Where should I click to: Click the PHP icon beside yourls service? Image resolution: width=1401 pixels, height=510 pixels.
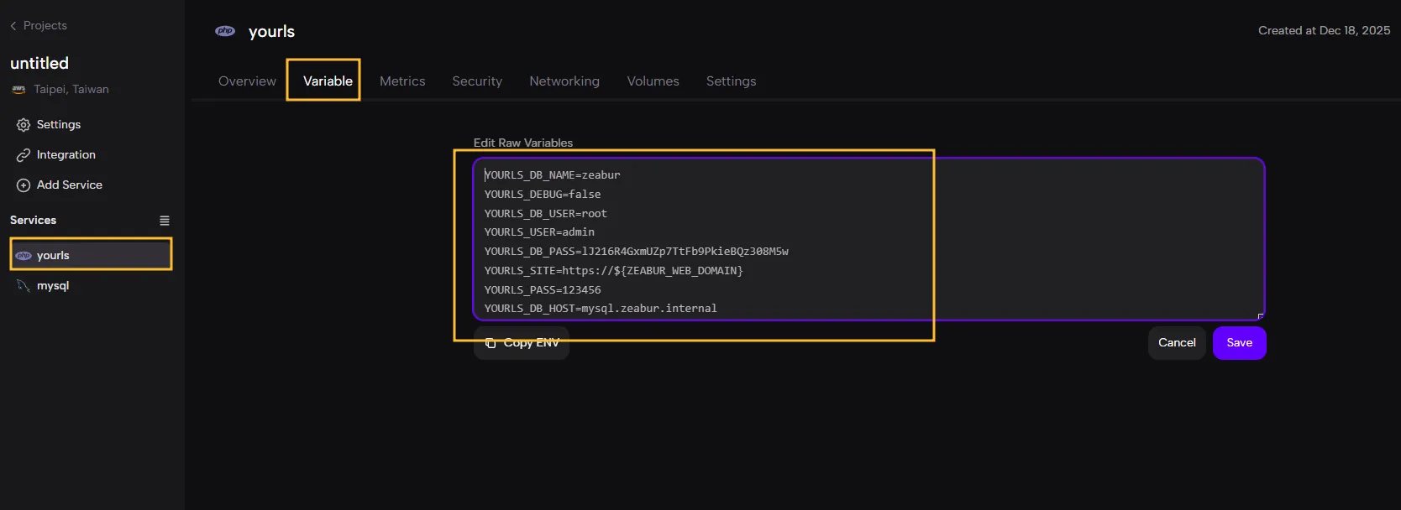click(x=24, y=256)
